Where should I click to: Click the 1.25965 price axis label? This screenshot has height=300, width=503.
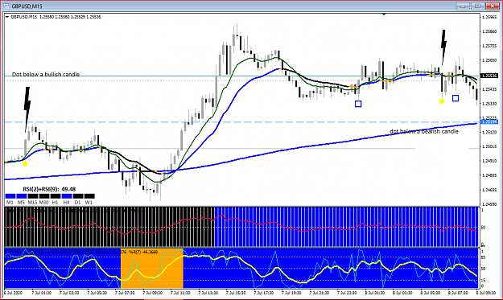489,17
